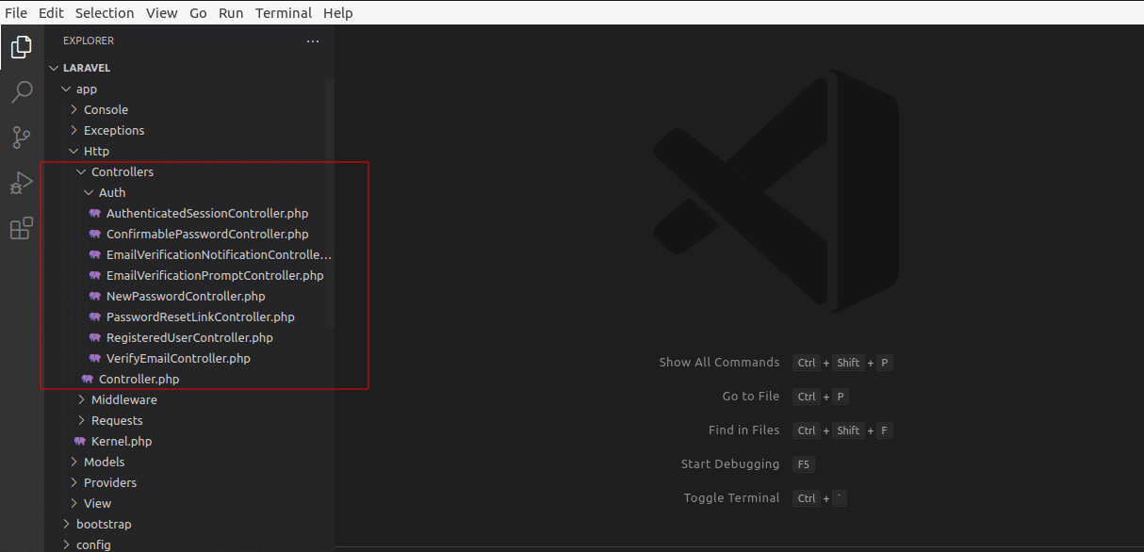The image size is (1144, 552).
Task: Open the Explorer view in activity bar
Action: (21, 46)
